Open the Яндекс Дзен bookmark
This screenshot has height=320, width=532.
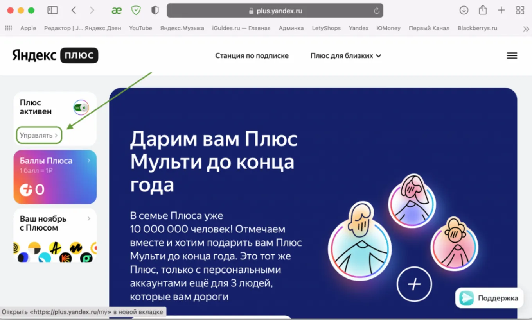tap(103, 28)
